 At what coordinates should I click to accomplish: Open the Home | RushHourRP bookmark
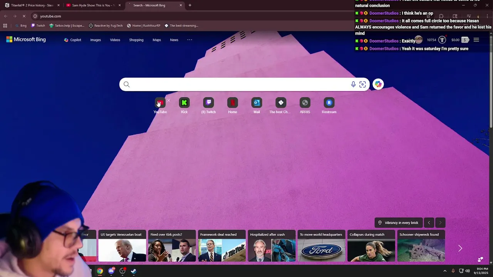143,26
